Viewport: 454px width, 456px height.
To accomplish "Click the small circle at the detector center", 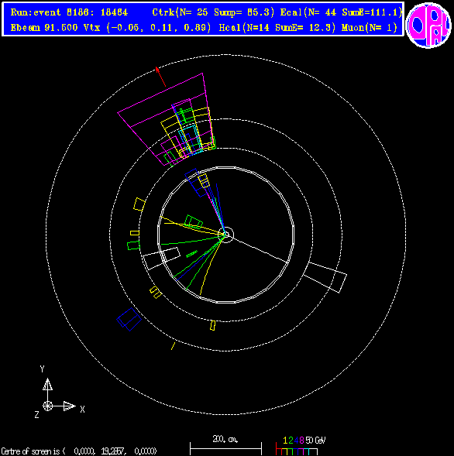I will (225, 235).
